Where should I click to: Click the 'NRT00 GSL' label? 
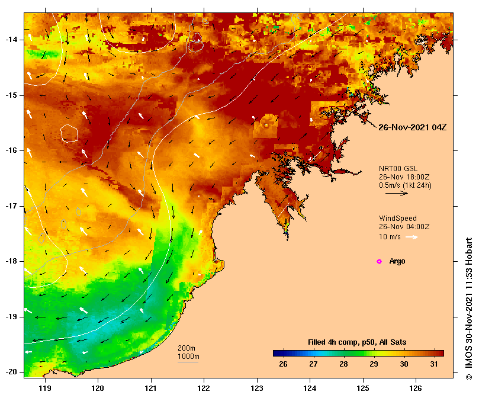click(398, 169)
